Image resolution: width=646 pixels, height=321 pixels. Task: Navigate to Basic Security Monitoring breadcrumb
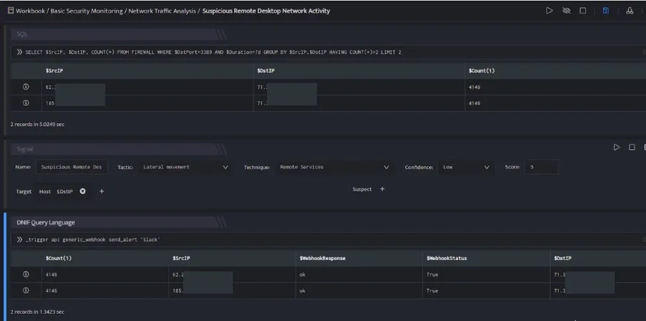[86, 11]
